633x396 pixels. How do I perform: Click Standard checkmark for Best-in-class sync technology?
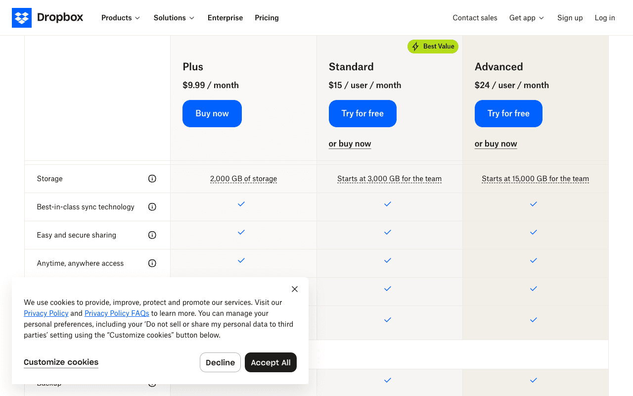(388, 204)
